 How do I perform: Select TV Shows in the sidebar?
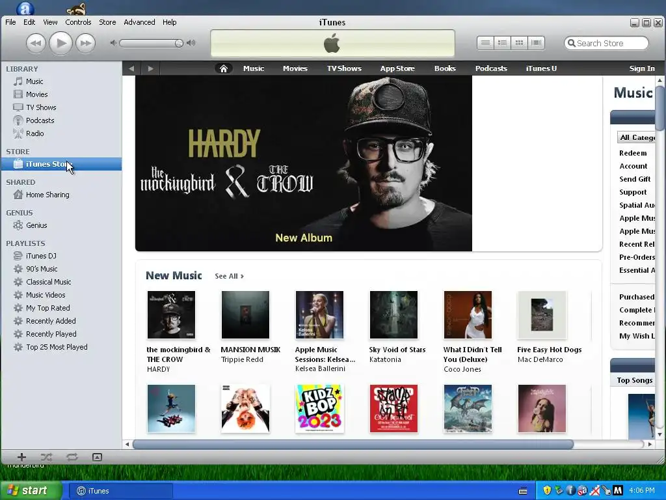point(61,107)
